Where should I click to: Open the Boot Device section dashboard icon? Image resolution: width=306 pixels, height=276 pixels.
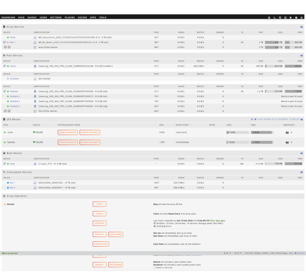coord(302,153)
